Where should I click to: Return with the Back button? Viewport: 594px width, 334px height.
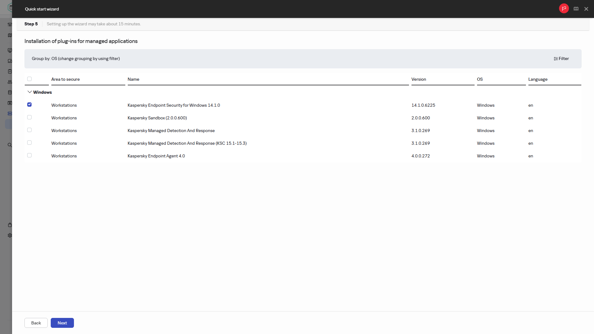coord(36,323)
